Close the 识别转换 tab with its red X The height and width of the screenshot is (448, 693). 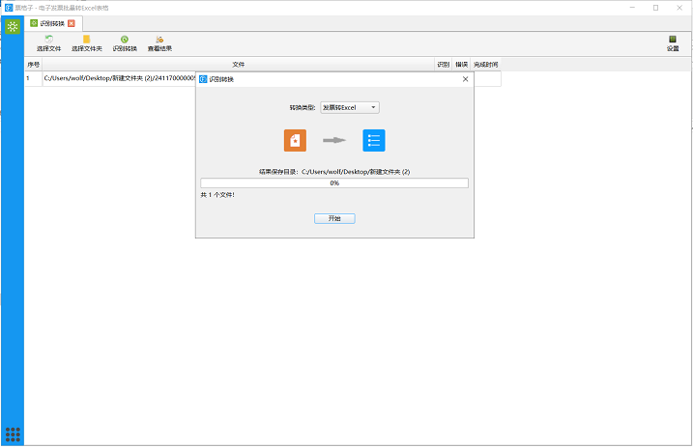pos(72,22)
